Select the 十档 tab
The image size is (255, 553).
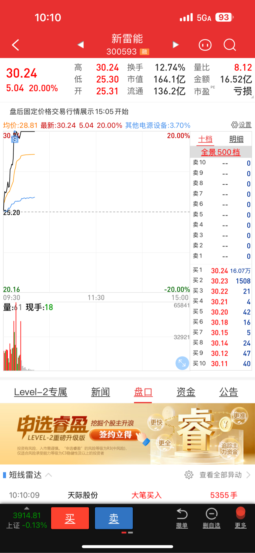click(205, 139)
